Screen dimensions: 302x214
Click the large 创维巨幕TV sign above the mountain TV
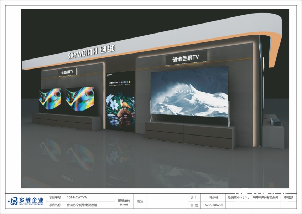click(x=186, y=58)
